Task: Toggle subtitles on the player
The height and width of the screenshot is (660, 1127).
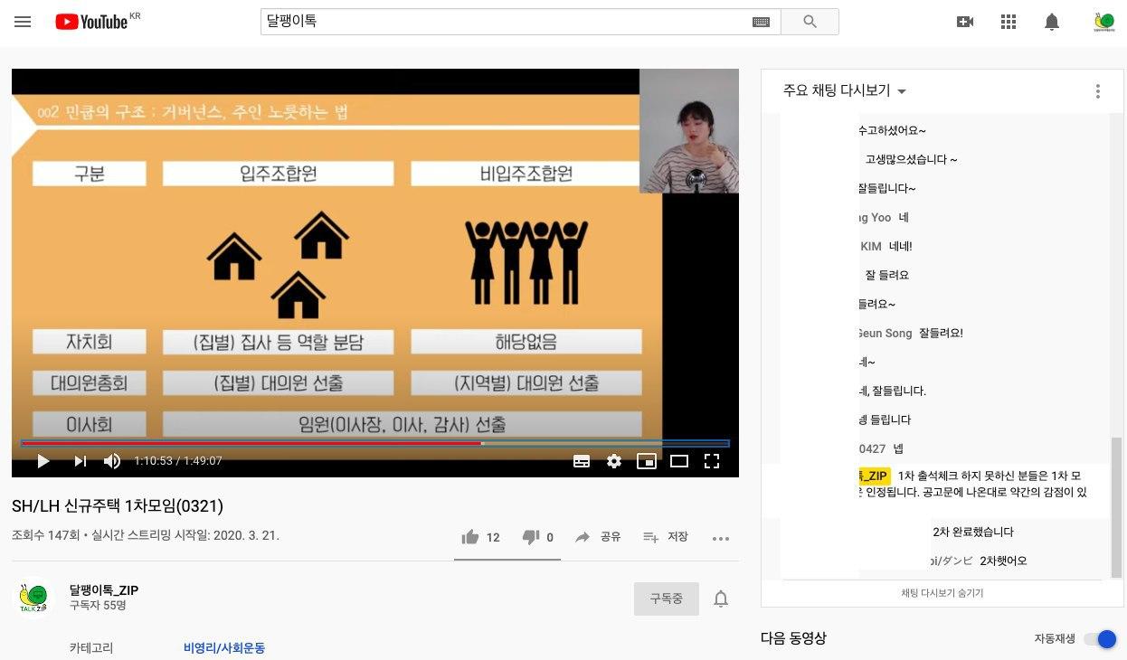Action: pyautogui.click(x=582, y=461)
